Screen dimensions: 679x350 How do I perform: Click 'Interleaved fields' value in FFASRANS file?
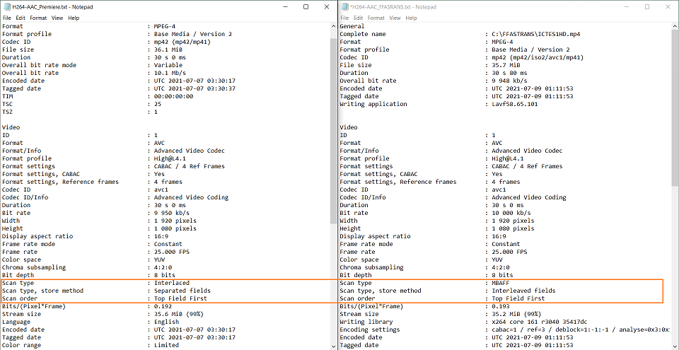coord(523,291)
